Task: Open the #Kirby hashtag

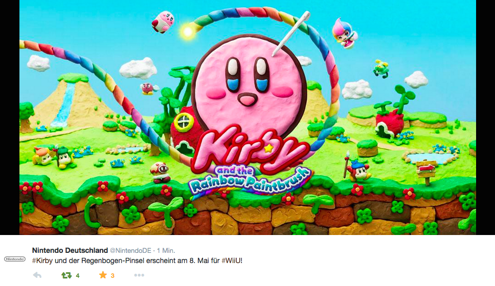Action: coord(42,261)
